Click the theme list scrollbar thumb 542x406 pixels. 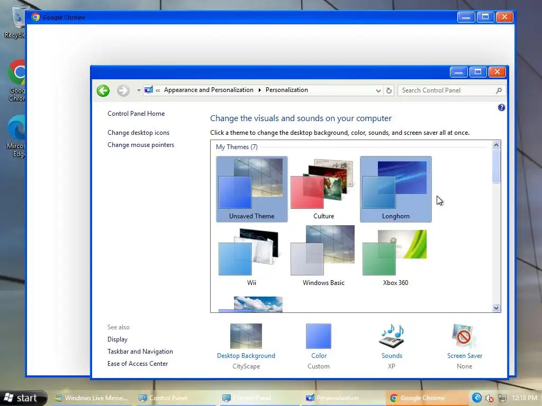496,167
